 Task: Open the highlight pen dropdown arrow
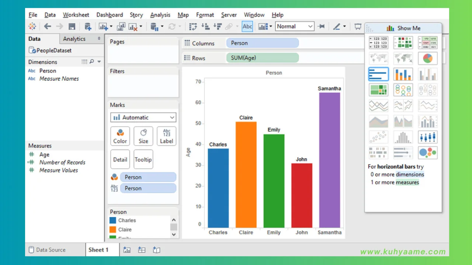coord(344,26)
